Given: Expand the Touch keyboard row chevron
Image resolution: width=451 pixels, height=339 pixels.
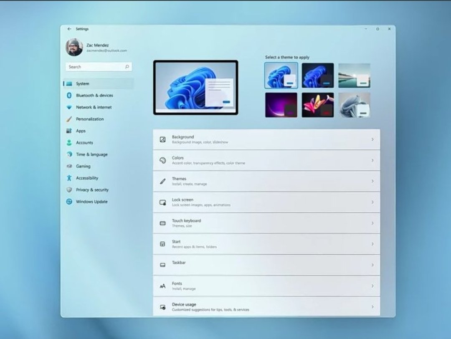Looking at the screenshot, I should click(372, 223).
